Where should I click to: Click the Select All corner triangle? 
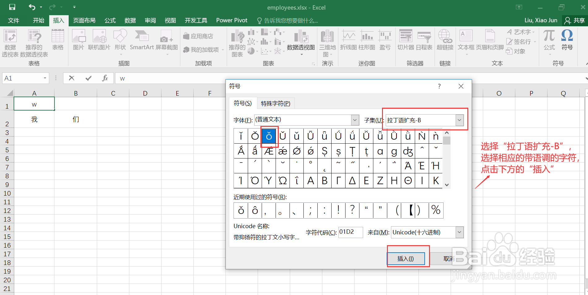(10, 93)
